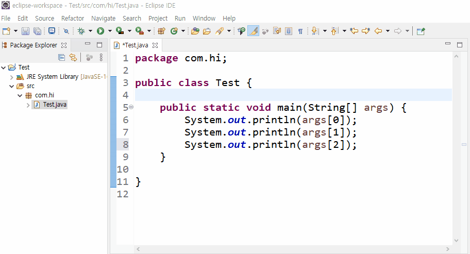Click the New wizard icon in toolbar
The height and width of the screenshot is (254, 470).
click(x=6, y=31)
